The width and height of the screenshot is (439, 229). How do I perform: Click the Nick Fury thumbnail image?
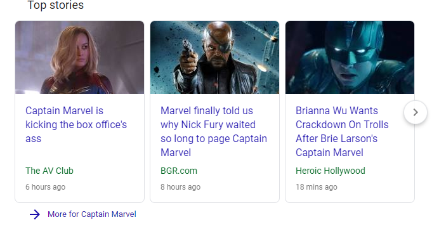point(214,57)
